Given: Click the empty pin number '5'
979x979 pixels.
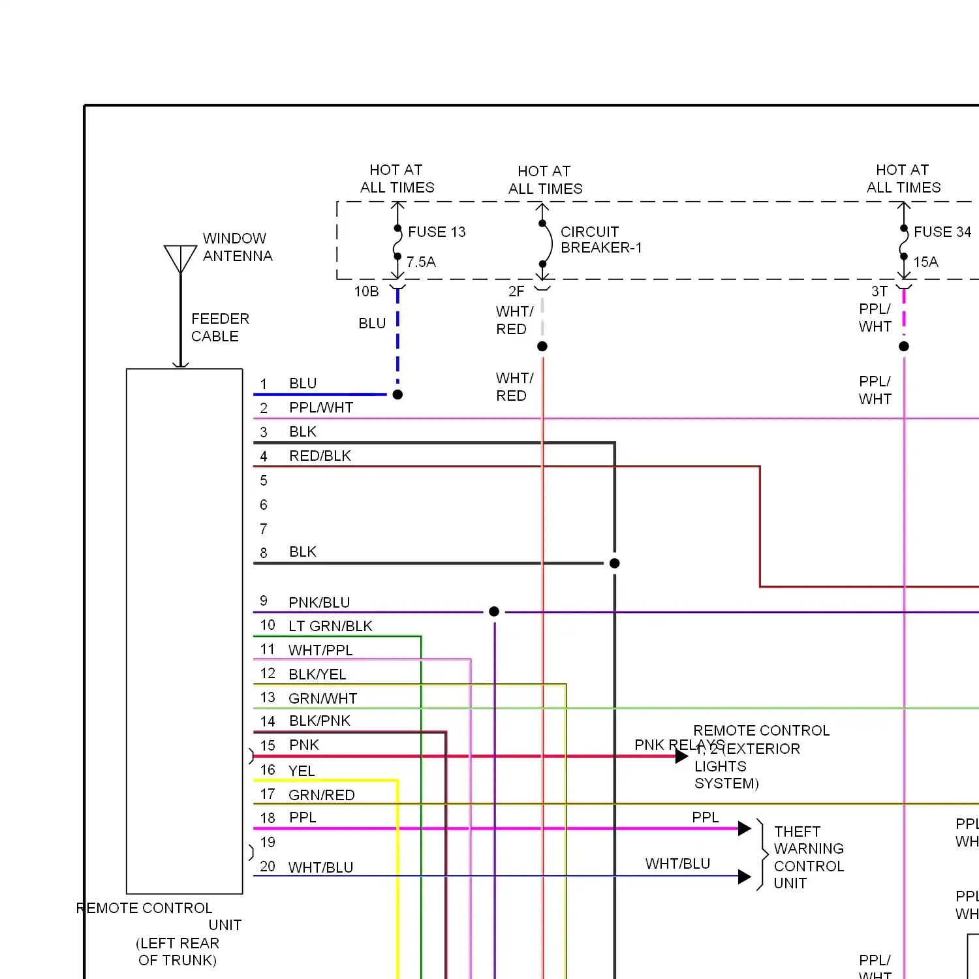Looking at the screenshot, I should coord(264,480).
